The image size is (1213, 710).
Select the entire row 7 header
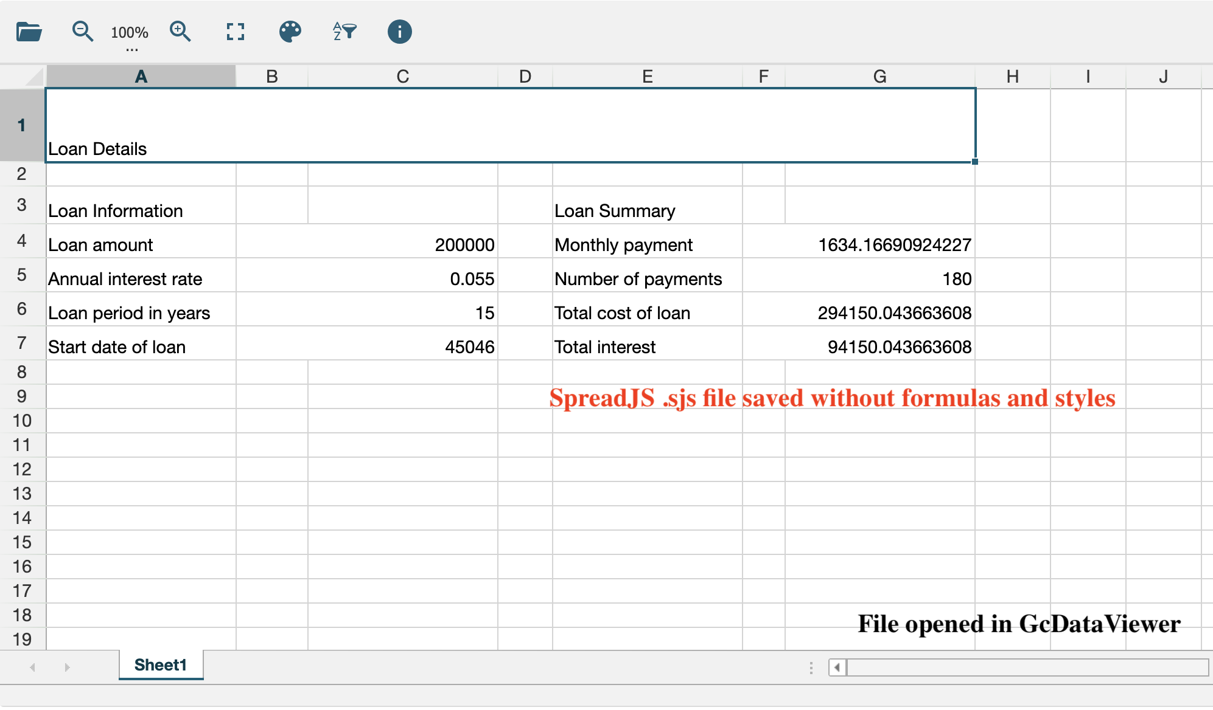pyautogui.click(x=22, y=342)
